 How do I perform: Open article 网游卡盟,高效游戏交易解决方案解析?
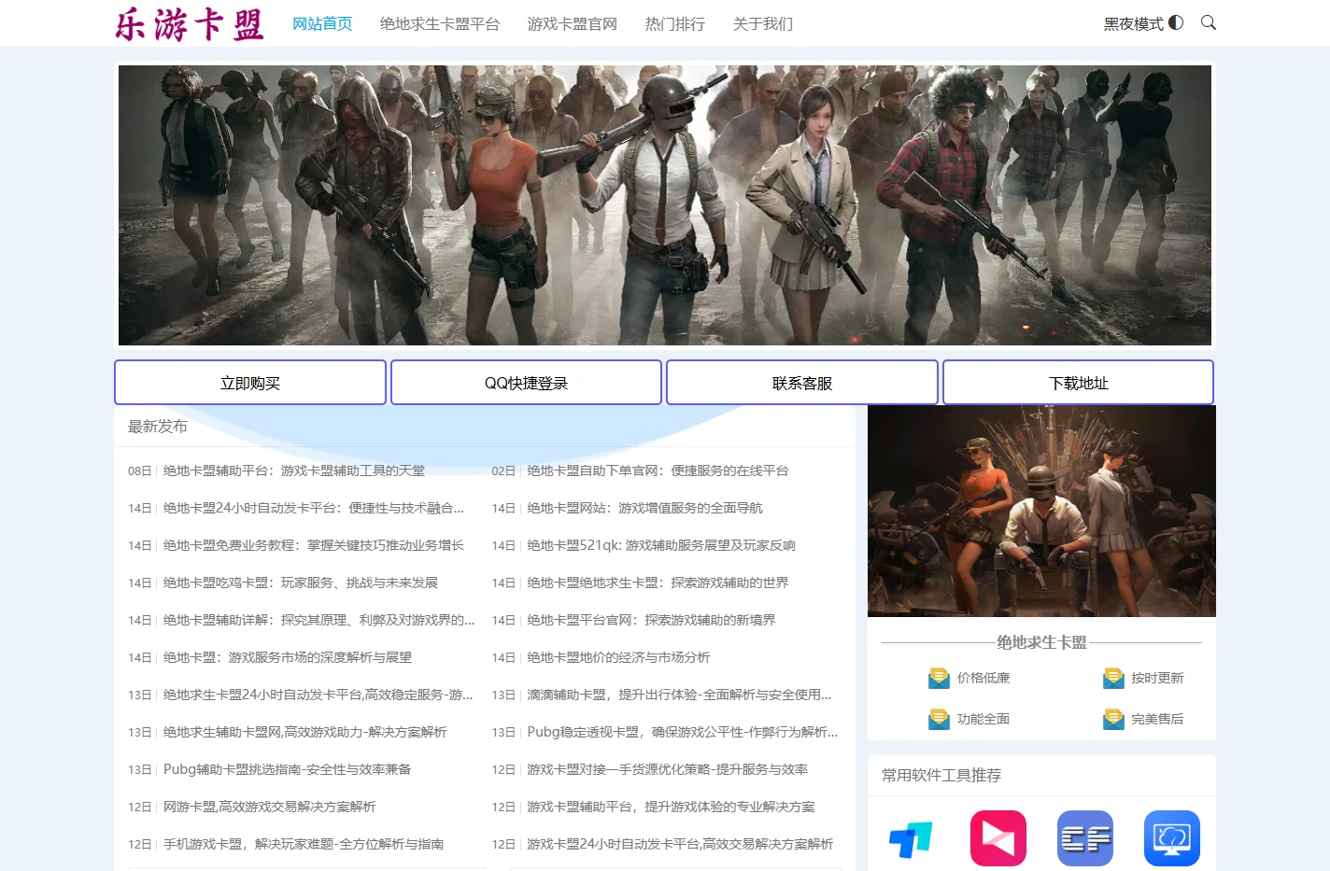tap(270, 807)
